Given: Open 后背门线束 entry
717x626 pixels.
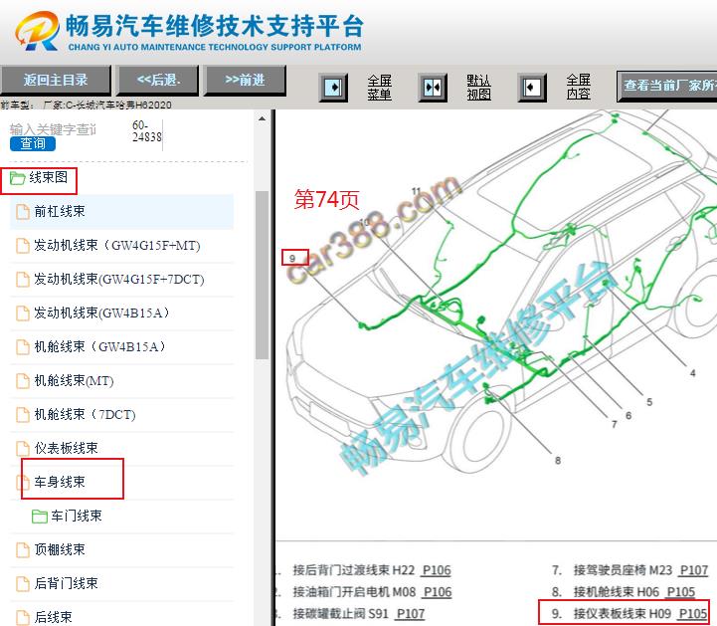Looking at the screenshot, I should pos(121,584).
